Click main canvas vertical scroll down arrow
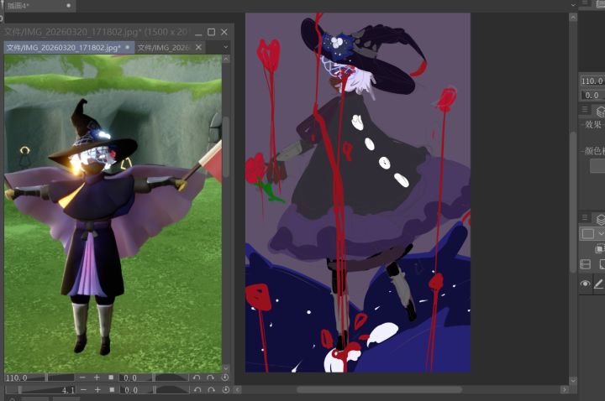The height and width of the screenshot is (401, 605). 573,381
